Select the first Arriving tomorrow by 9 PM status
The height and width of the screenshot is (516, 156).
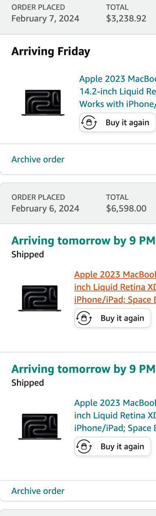point(83,241)
